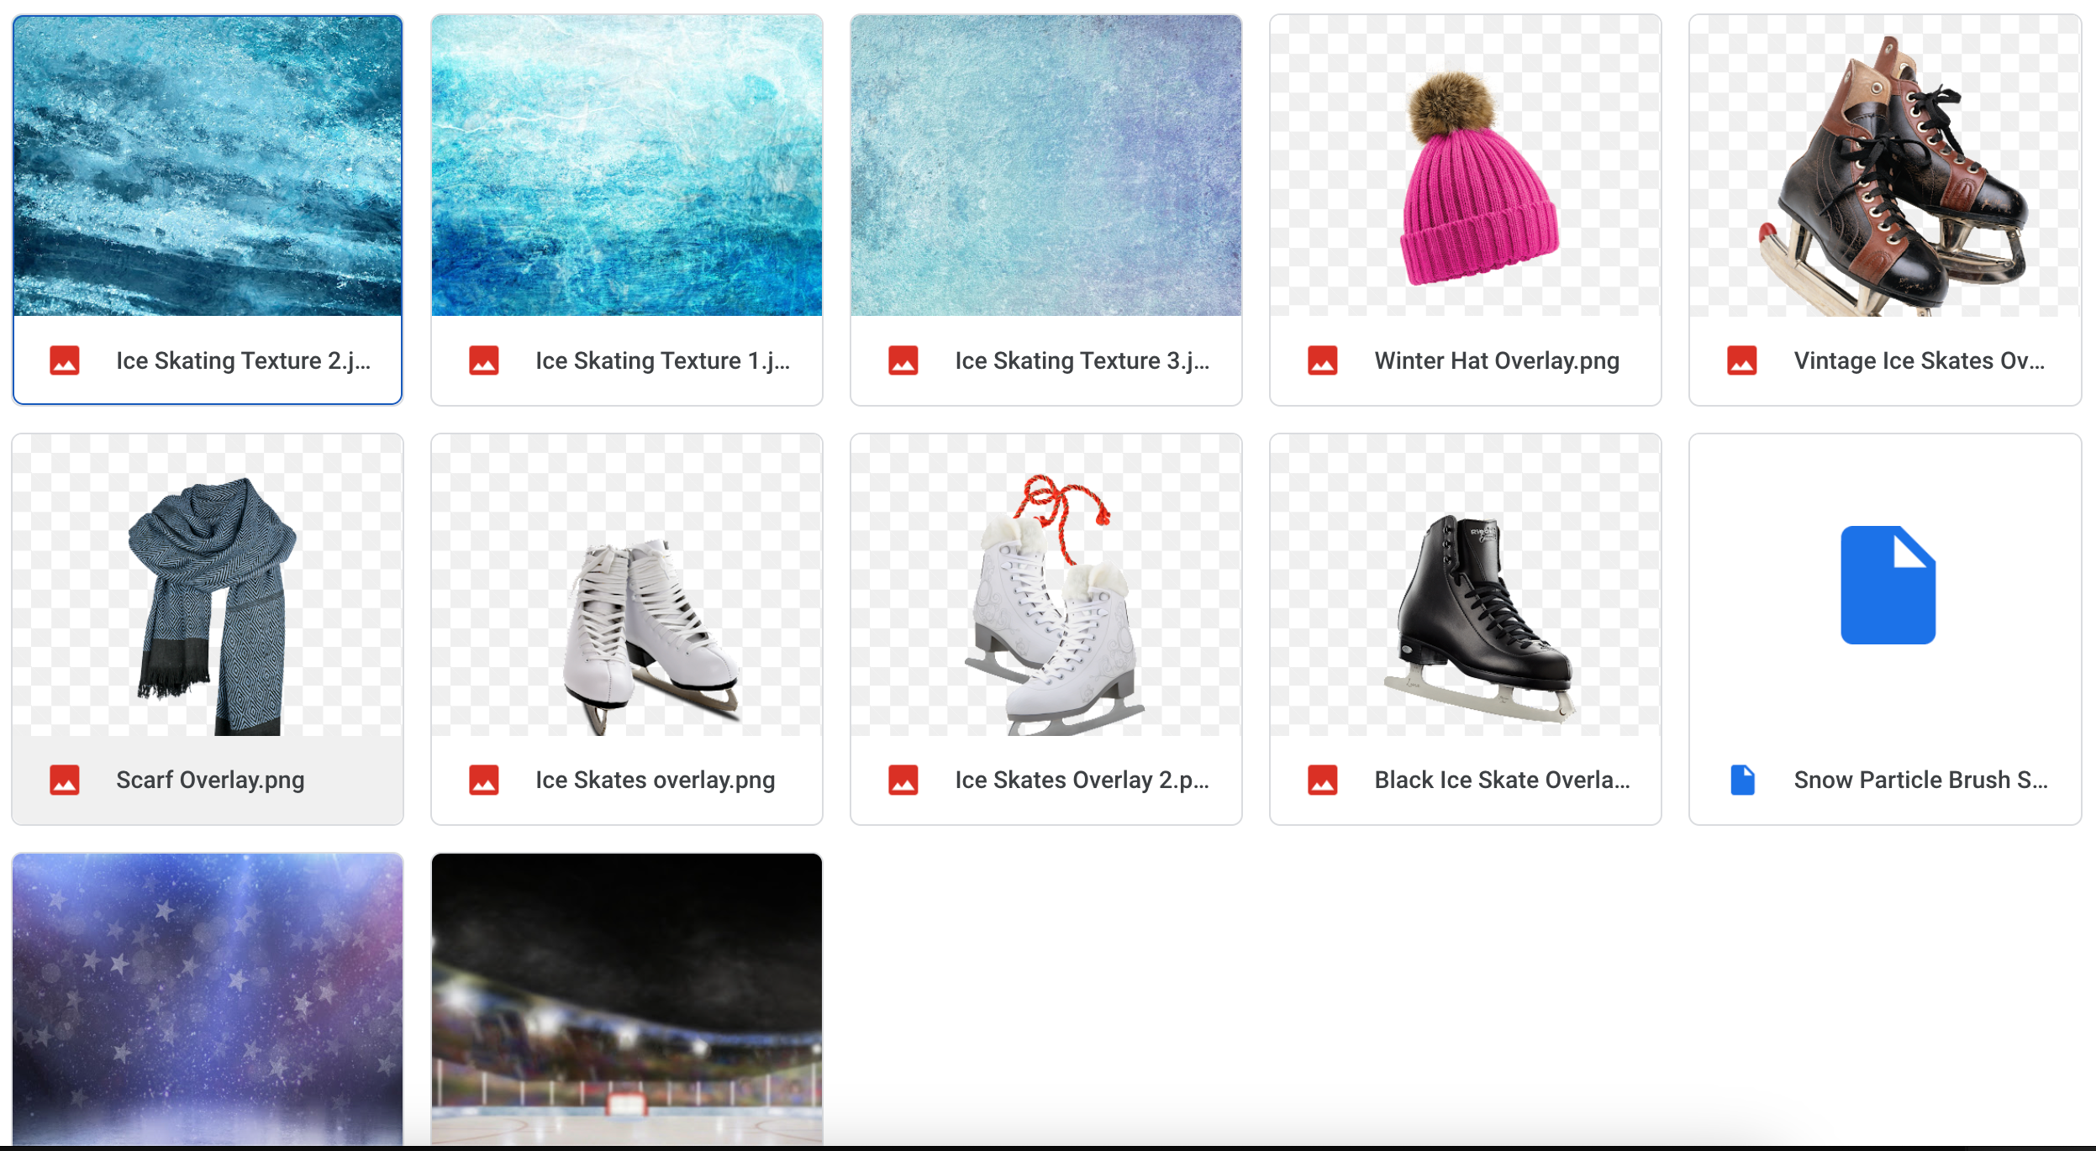This screenshot has width=2096, height=1151.
Task: Open the Ice Skating Texture 1 thumbnail preview
Action: point(627,166)
